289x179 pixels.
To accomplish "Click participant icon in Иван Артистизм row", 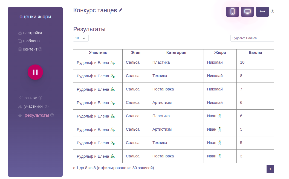I will [112, 130].
